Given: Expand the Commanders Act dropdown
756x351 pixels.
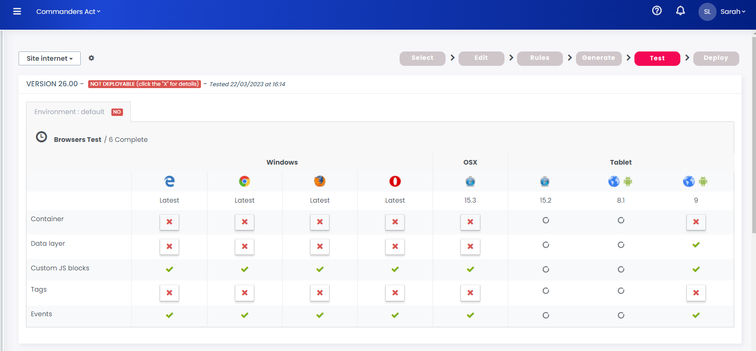Looking at the screenshot, I should point(68,12).
